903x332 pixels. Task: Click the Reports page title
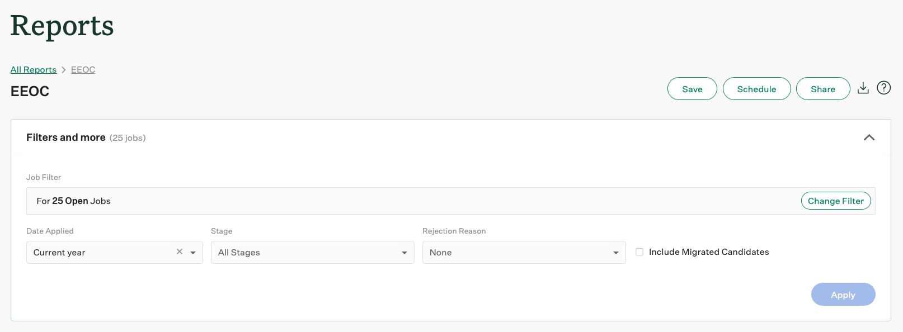pyautogui.click(x=62, y=26)
